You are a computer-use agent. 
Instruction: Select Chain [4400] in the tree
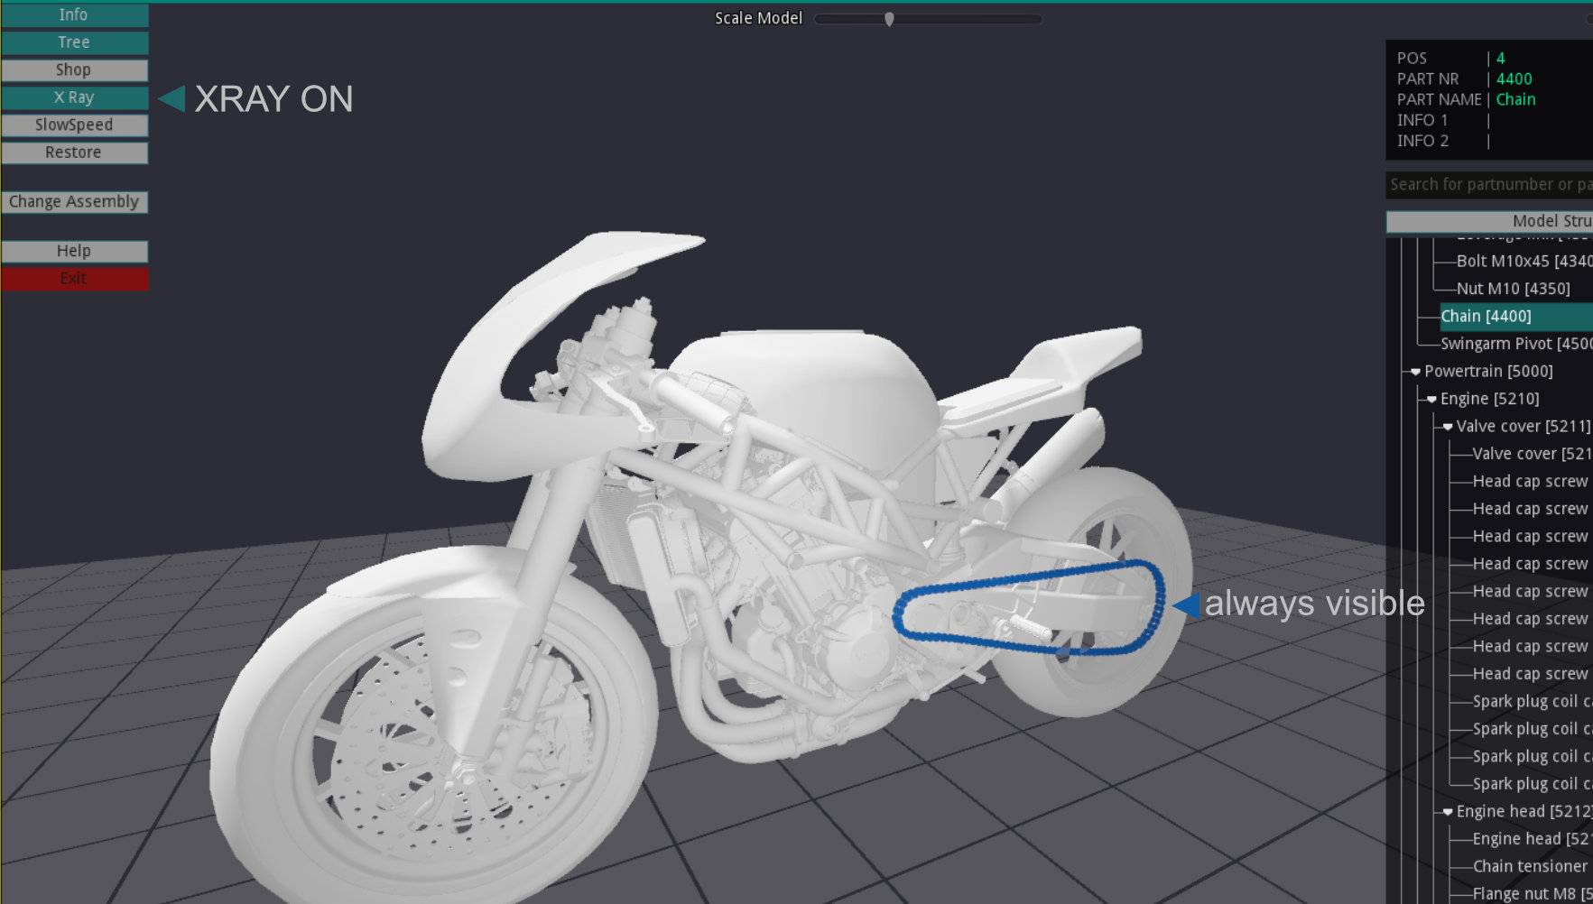[1486, 317]
